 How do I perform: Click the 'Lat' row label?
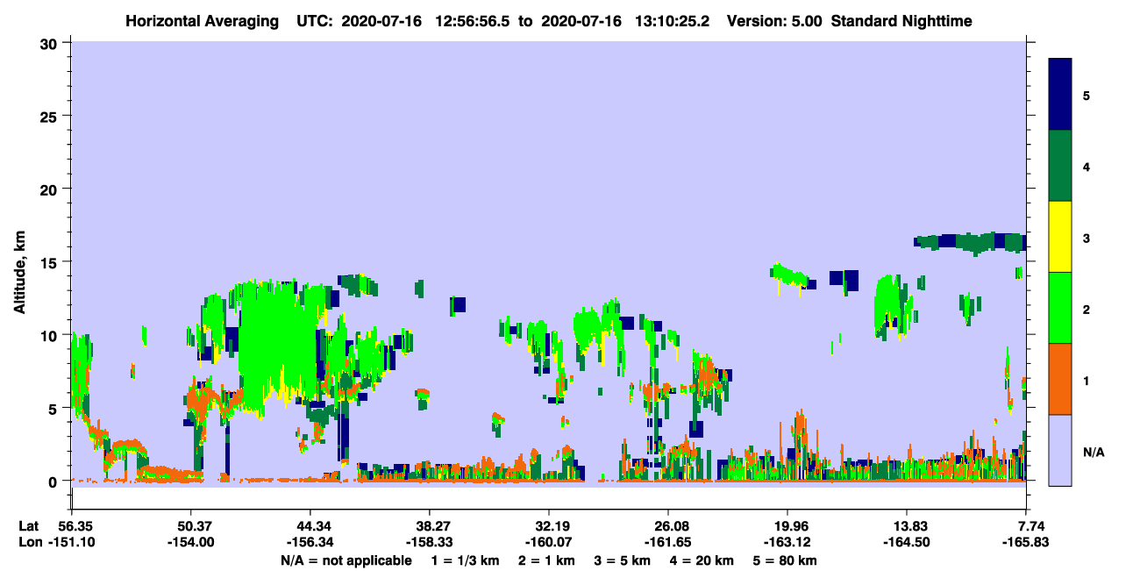click(29, 525)
